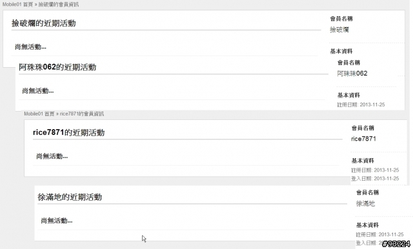Click 尚無活動 text under the 撿破爛 heading
This screenshot has width=413, height=249.
(30, 47)
